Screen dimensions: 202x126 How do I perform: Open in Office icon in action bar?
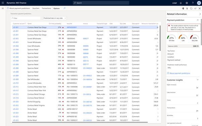pyautogui.click(x=183, y=8)
